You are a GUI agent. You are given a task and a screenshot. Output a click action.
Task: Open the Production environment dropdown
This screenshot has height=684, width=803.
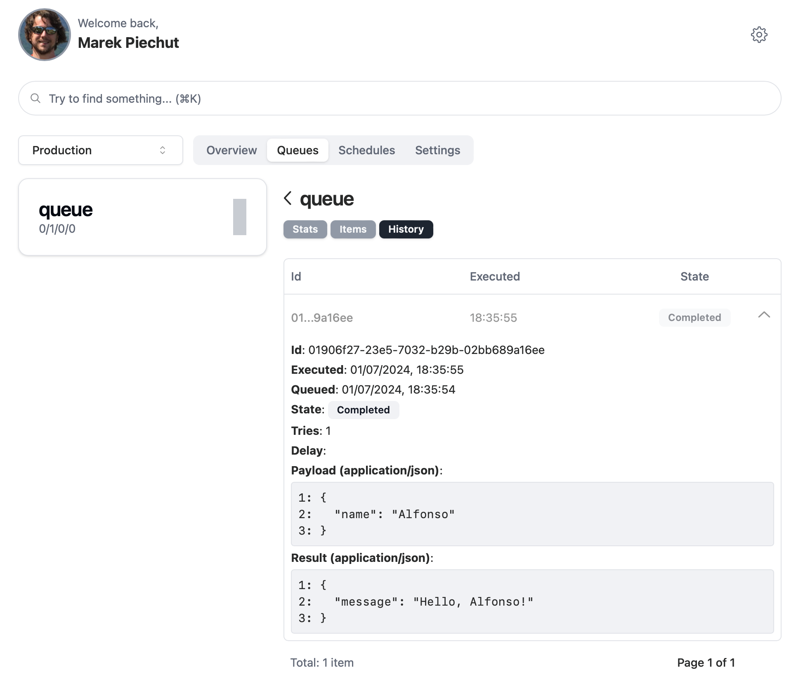point(101,150)
